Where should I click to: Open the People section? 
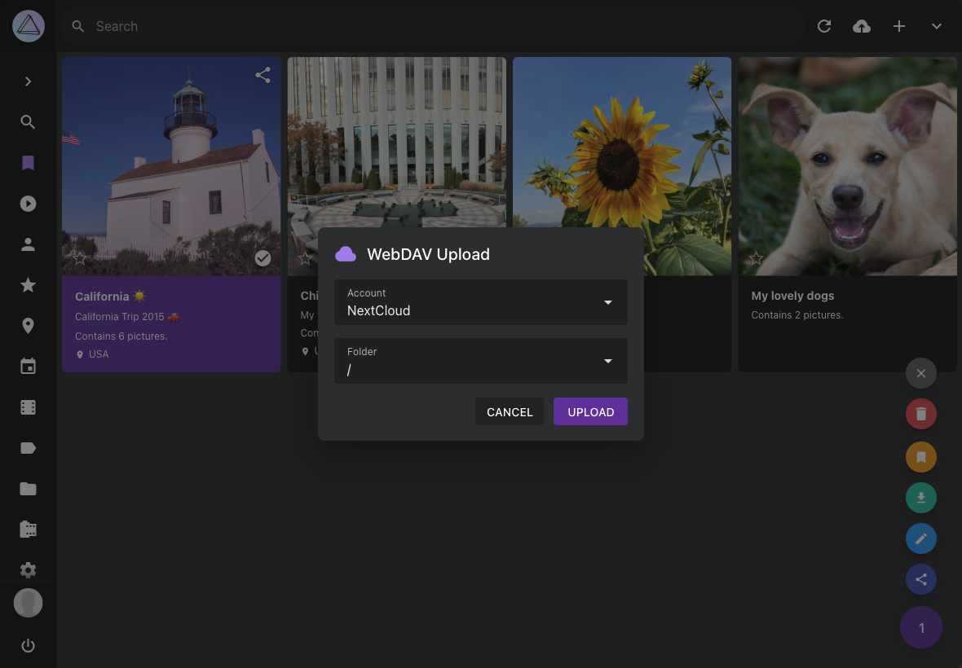[28, 244]
